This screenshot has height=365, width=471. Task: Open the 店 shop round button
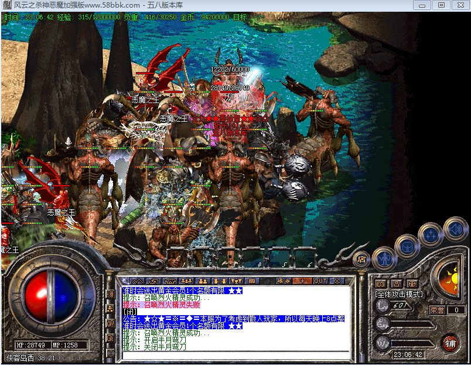[x=361, y=259]
